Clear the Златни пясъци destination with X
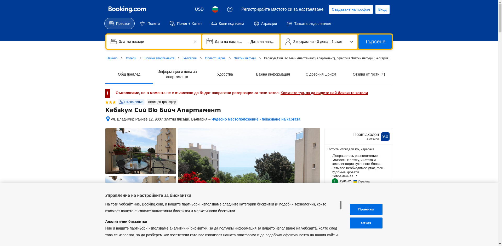 click(x=195, y=42)
